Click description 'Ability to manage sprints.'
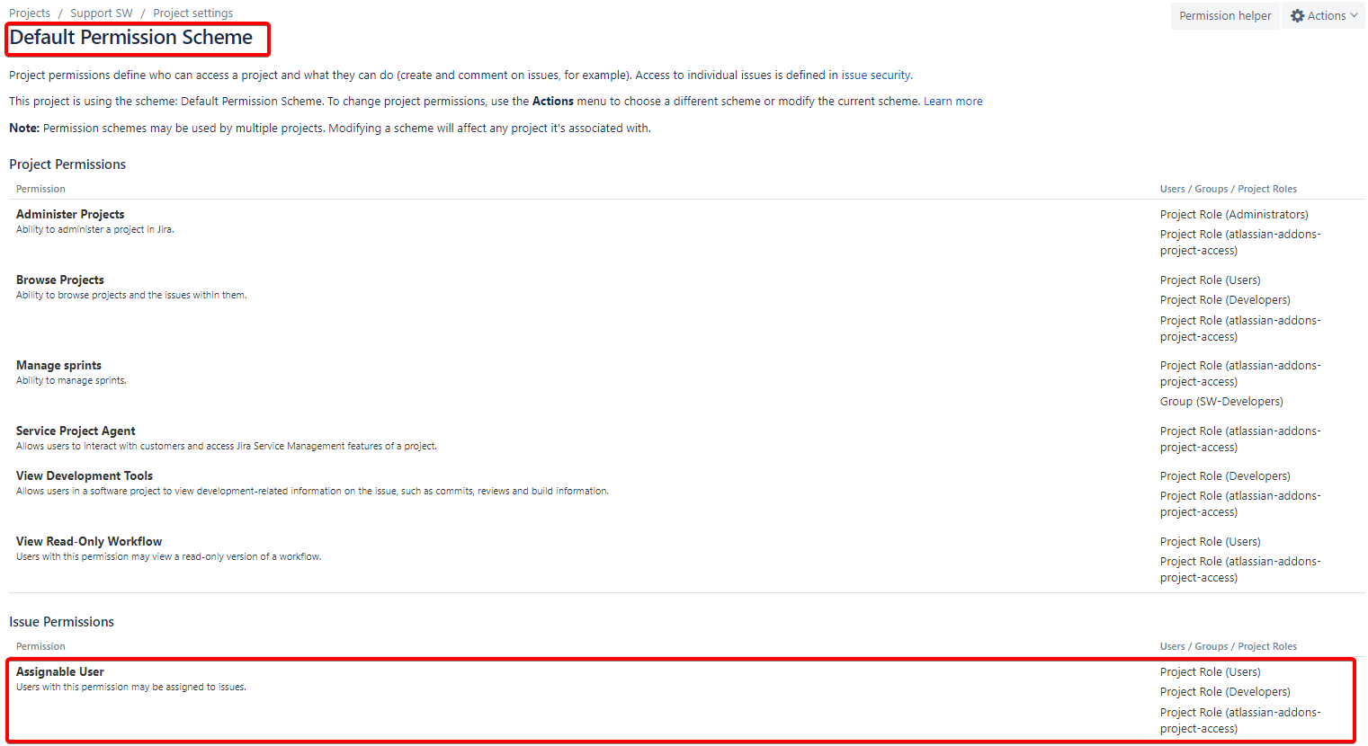The height and width of the screenshot is (746, 1368). 71,380
